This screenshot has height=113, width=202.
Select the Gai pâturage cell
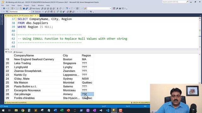(38, 94)
